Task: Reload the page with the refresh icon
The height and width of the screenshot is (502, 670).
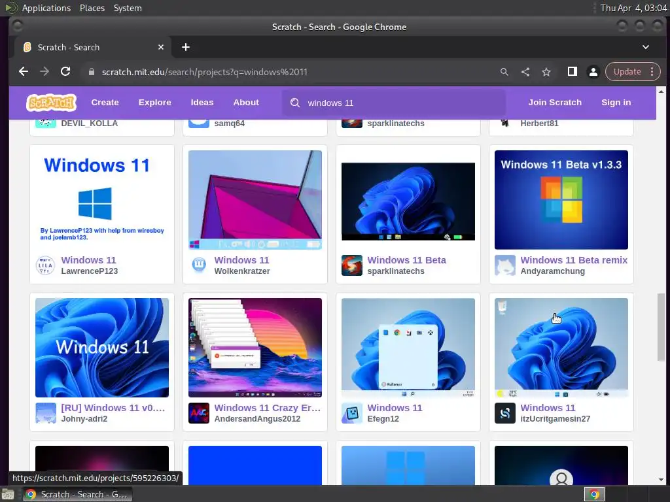Action: [65, 72]
